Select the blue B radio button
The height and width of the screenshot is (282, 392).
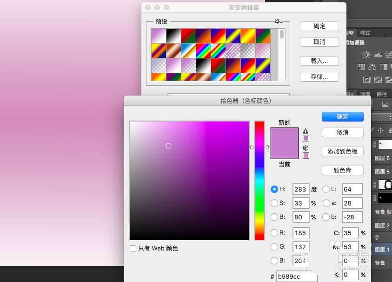tap(274, 261)
